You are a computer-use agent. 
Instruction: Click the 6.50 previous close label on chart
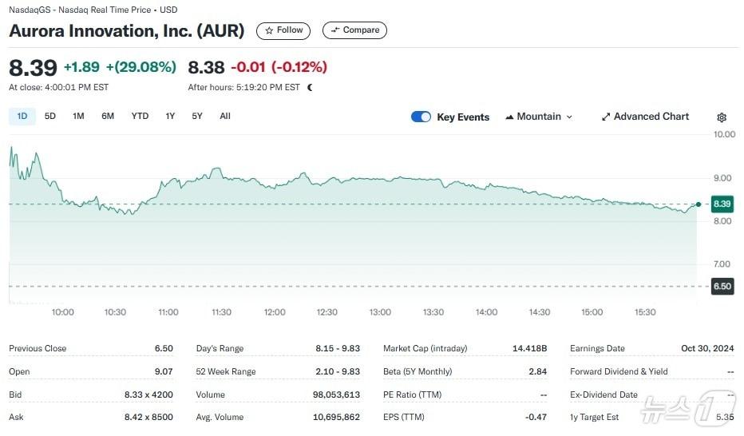(x=722, y=286)
